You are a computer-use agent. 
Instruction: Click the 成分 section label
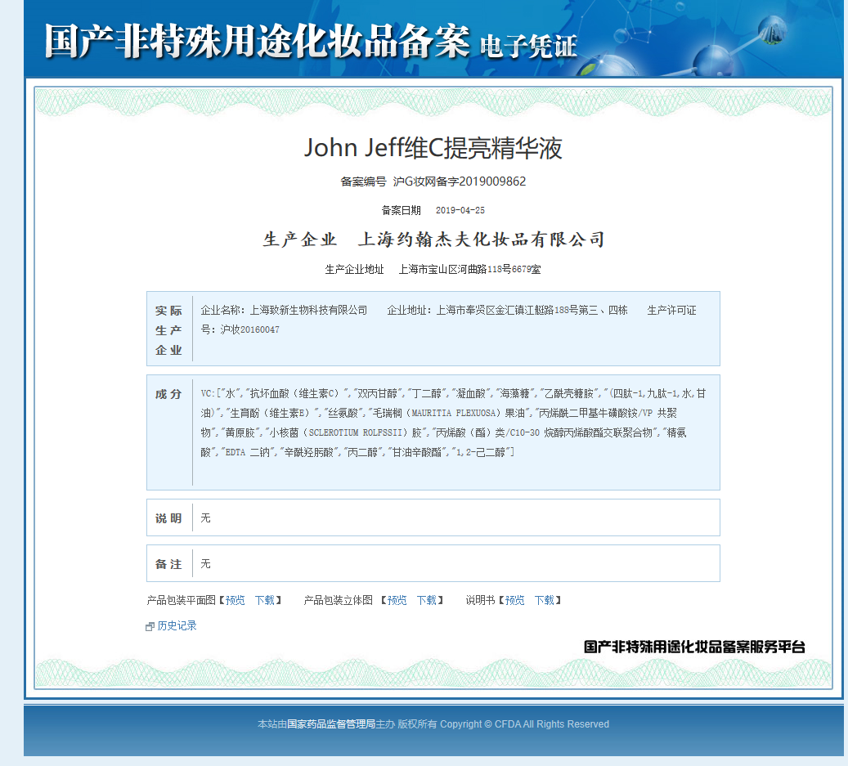[x=168, y=394]
